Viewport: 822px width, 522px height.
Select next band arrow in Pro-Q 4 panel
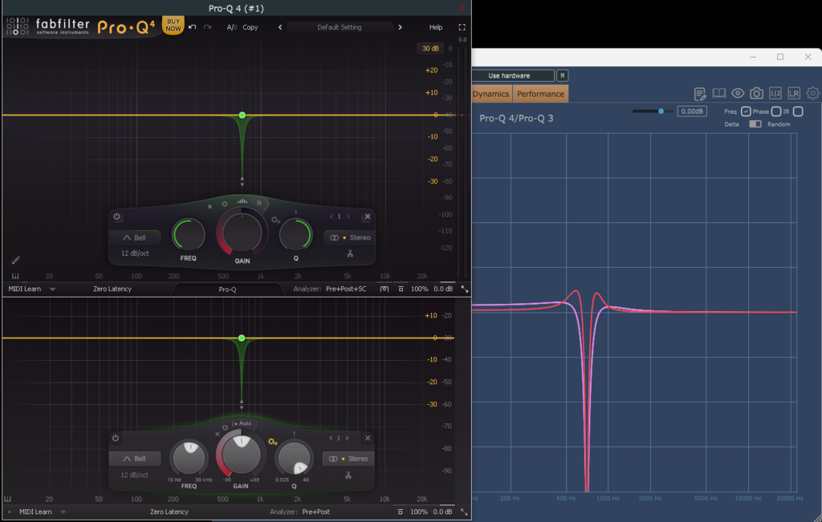(348, 216)
